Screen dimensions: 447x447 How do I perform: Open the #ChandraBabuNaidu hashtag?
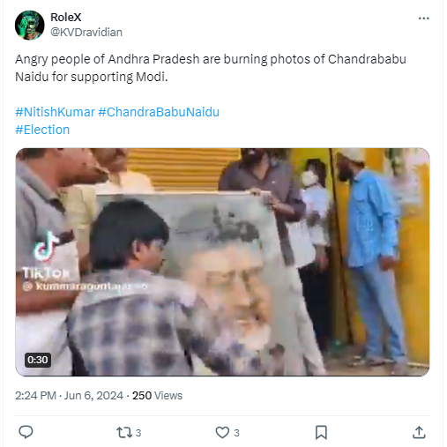click(159, 112)
